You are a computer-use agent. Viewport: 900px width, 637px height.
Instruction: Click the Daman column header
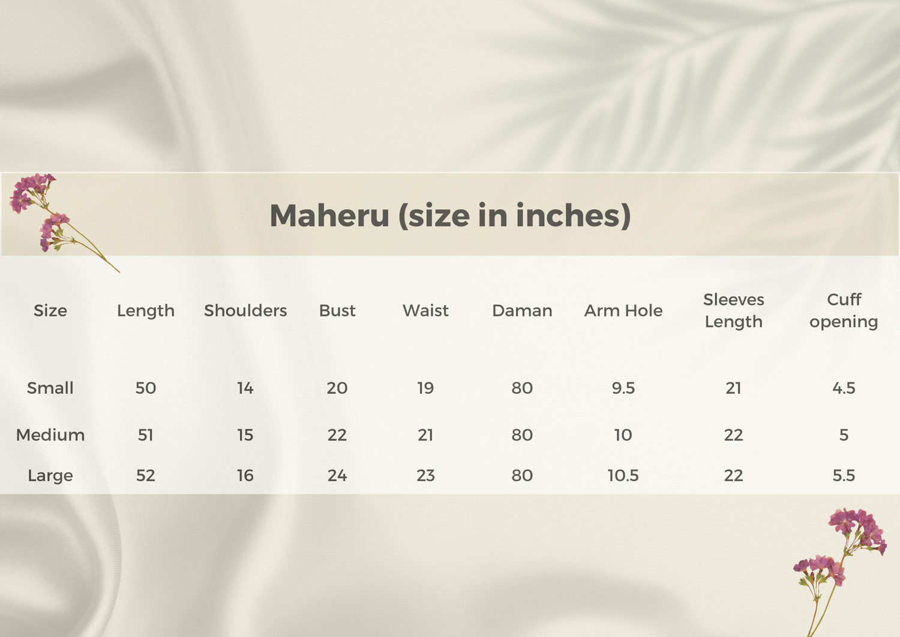[522, 310]
